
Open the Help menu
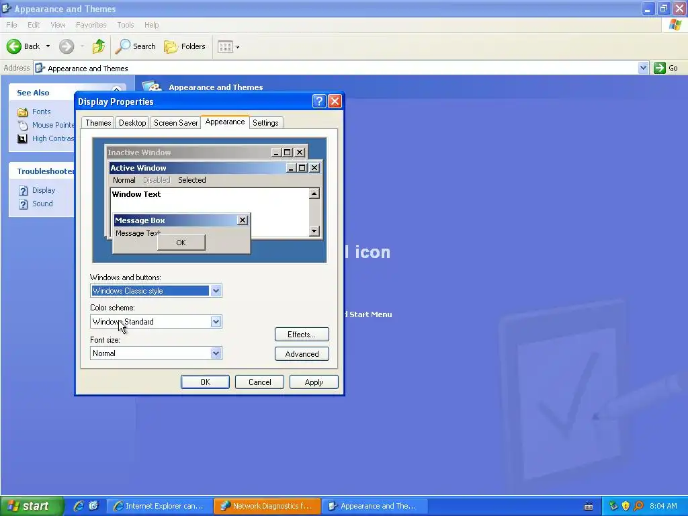(x=151, y=25)
